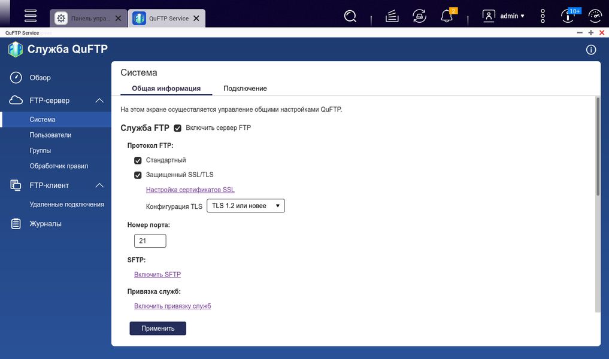The image size is (609, 359).
Task: Click the Применить button
Action: click(157, 328)
